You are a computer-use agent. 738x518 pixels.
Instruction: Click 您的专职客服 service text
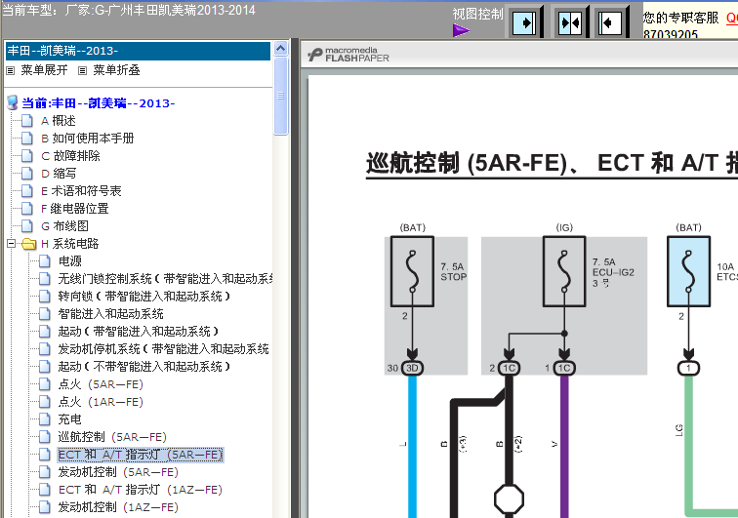click(680, 18)
